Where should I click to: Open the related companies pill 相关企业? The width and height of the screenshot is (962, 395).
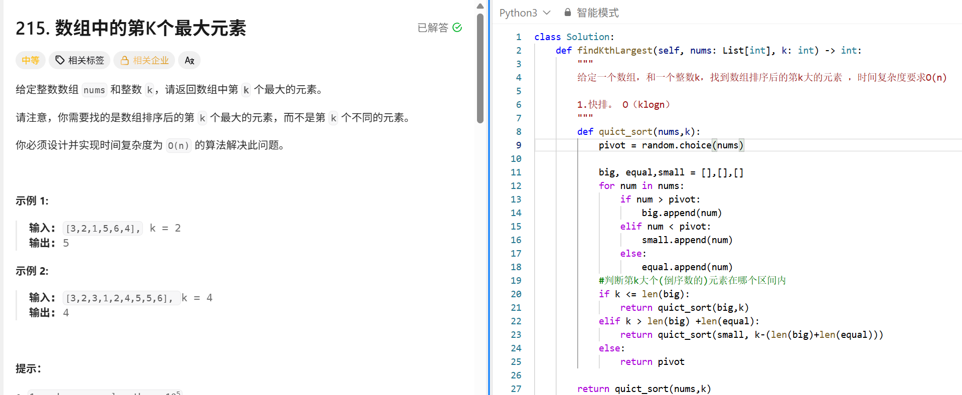click(x=144, y=60)
